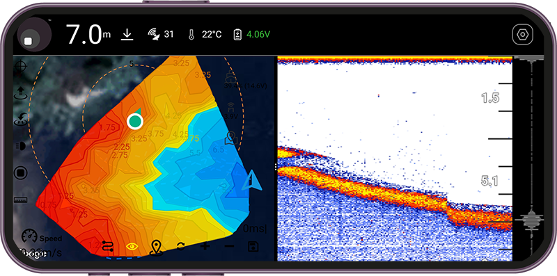Viewport: 557px width, 276px height.
Task: Tap the thermometer temperature icon
Action: pyautogui.click(x=192, y=34)
